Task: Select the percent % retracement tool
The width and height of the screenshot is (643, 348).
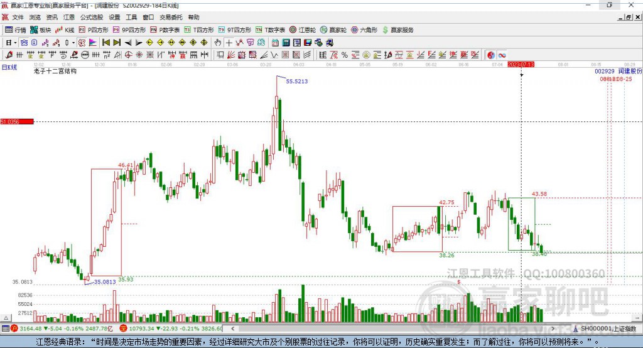Action: [x=345, y=55]
